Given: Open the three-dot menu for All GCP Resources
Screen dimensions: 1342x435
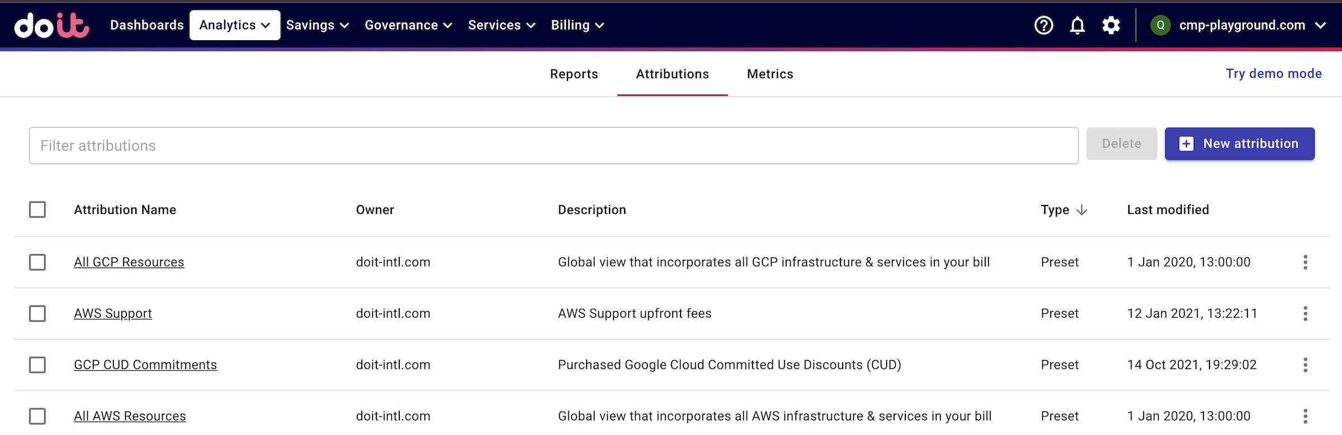Looking at the screenshot, I should click(x=1305, y=262).
